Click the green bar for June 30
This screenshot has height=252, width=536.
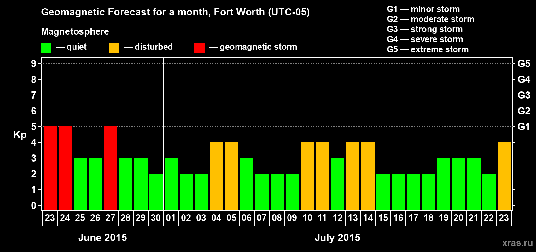(x=156, y=192)
